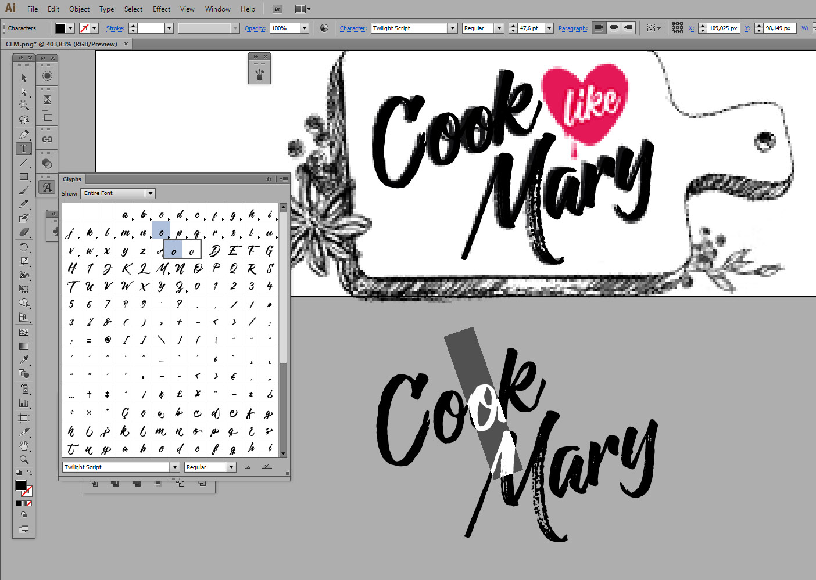The width and height of the screenshot is (816, 580).
Task: Change the screen mode button
Action: pyautogui.click(x=24, y=528)
